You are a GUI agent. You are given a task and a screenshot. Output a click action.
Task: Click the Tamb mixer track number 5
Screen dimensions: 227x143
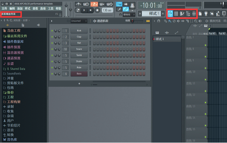[65, 55]
